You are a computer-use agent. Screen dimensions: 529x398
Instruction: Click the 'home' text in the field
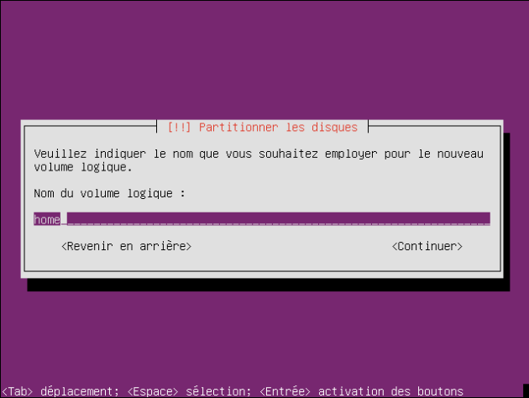(47, 220)
